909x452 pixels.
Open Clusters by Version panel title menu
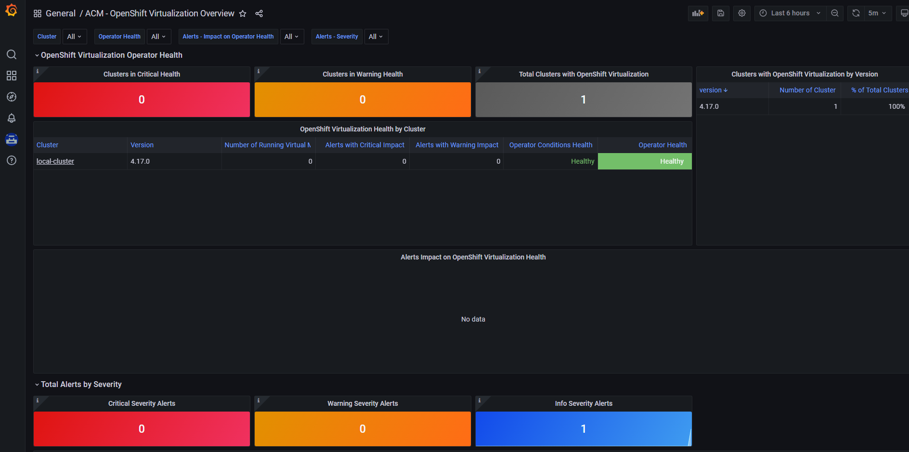point(805,74)
